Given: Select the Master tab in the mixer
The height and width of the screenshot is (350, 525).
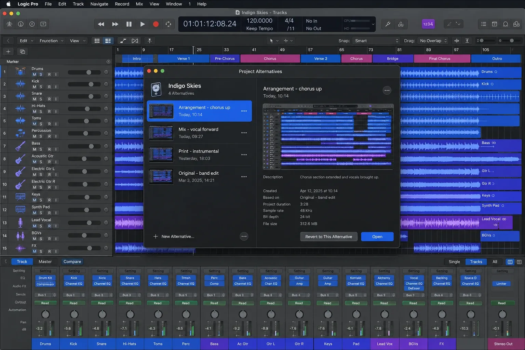Looking at the screenshot, I should coord(45,261).
